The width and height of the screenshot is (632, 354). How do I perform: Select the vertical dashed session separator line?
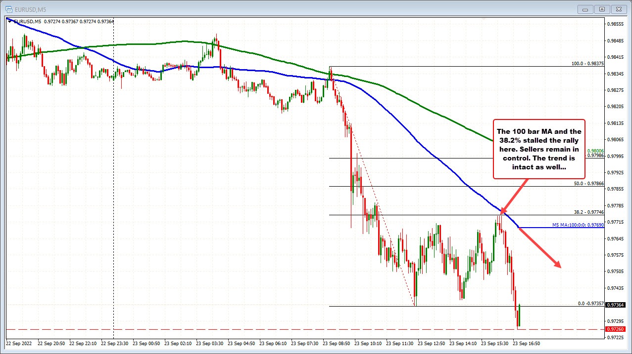tap(113, 197)
